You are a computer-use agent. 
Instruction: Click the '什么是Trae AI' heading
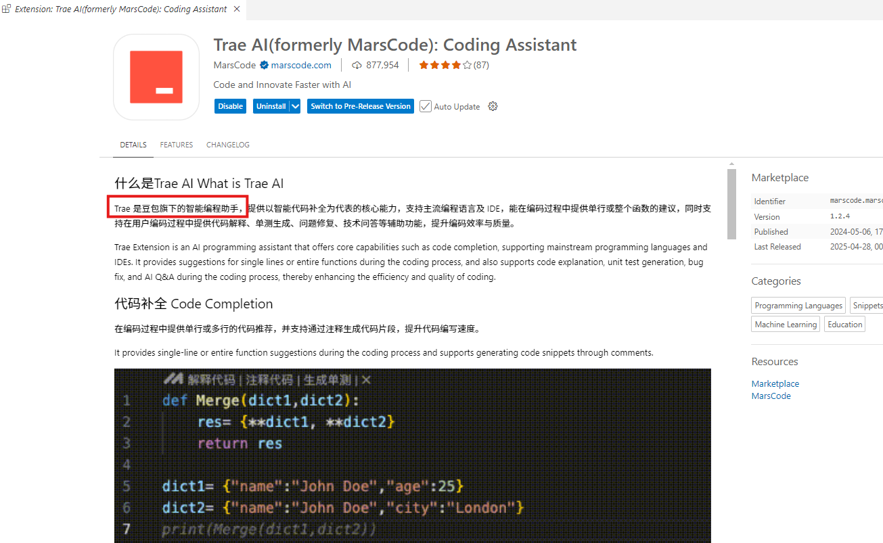click(x=199, y=183)
